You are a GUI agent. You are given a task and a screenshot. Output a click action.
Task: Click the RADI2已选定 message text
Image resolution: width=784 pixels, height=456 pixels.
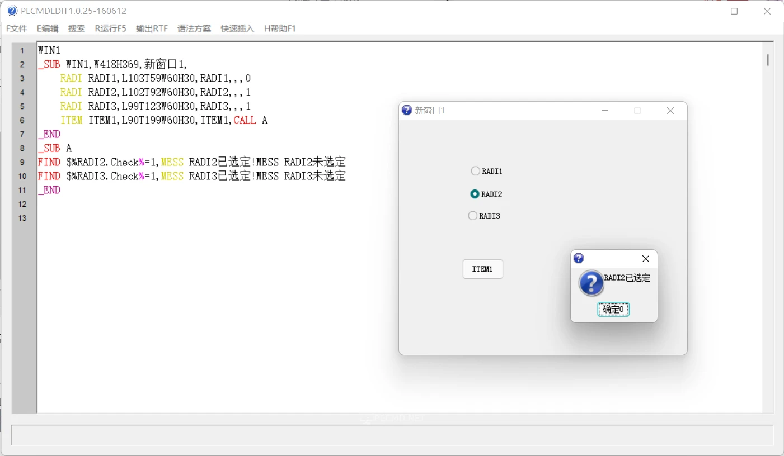click(627, 278)
